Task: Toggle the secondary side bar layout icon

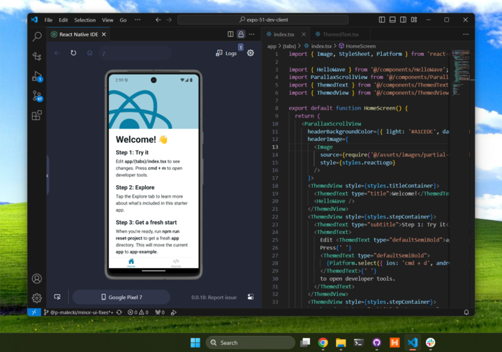Action: click(404, 20)
